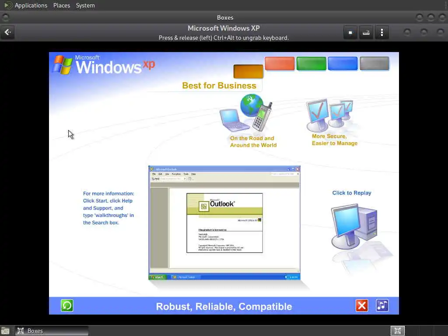
Task: Click the GNOME foot icon beside Applications
Action: (8, 5)
